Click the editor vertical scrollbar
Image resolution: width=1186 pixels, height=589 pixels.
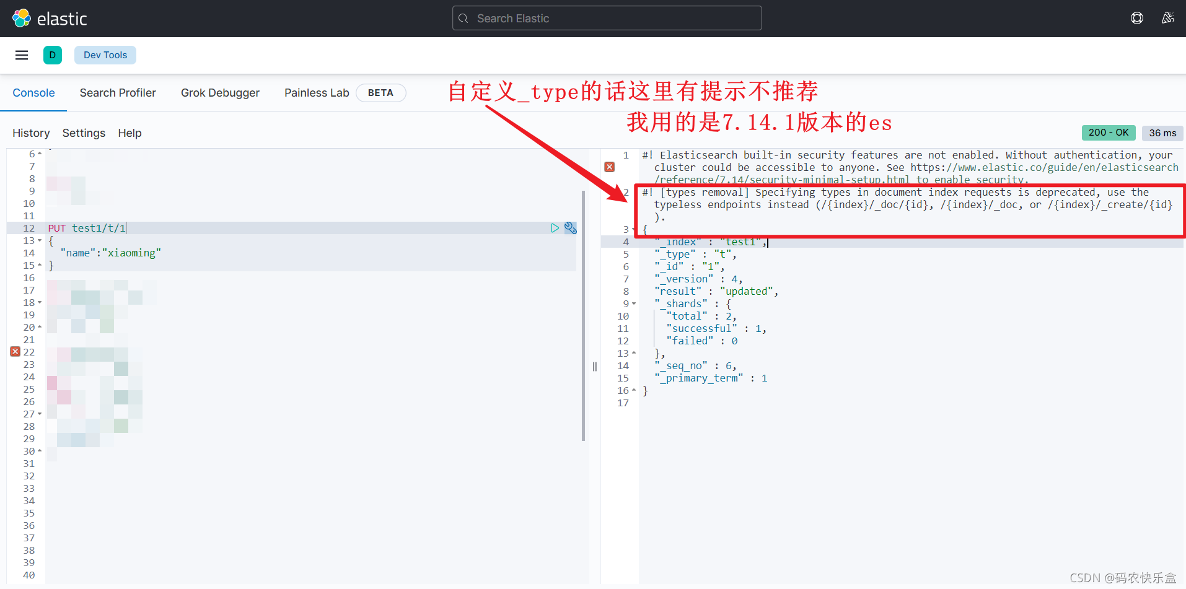point(583,316)
